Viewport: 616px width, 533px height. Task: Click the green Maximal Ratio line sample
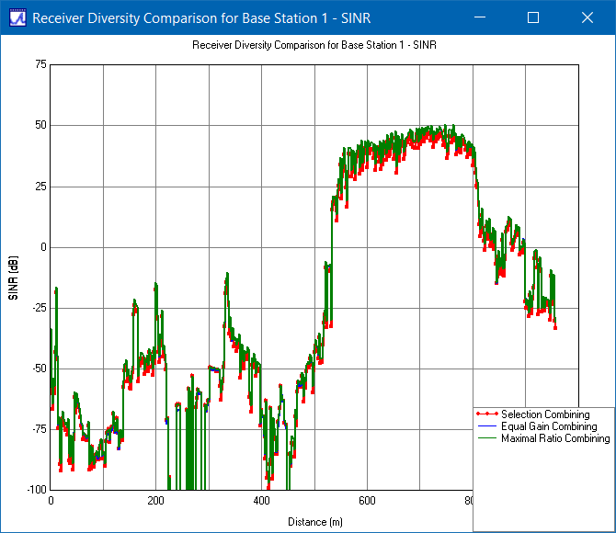pyautogui.click(x=487, y=438)
